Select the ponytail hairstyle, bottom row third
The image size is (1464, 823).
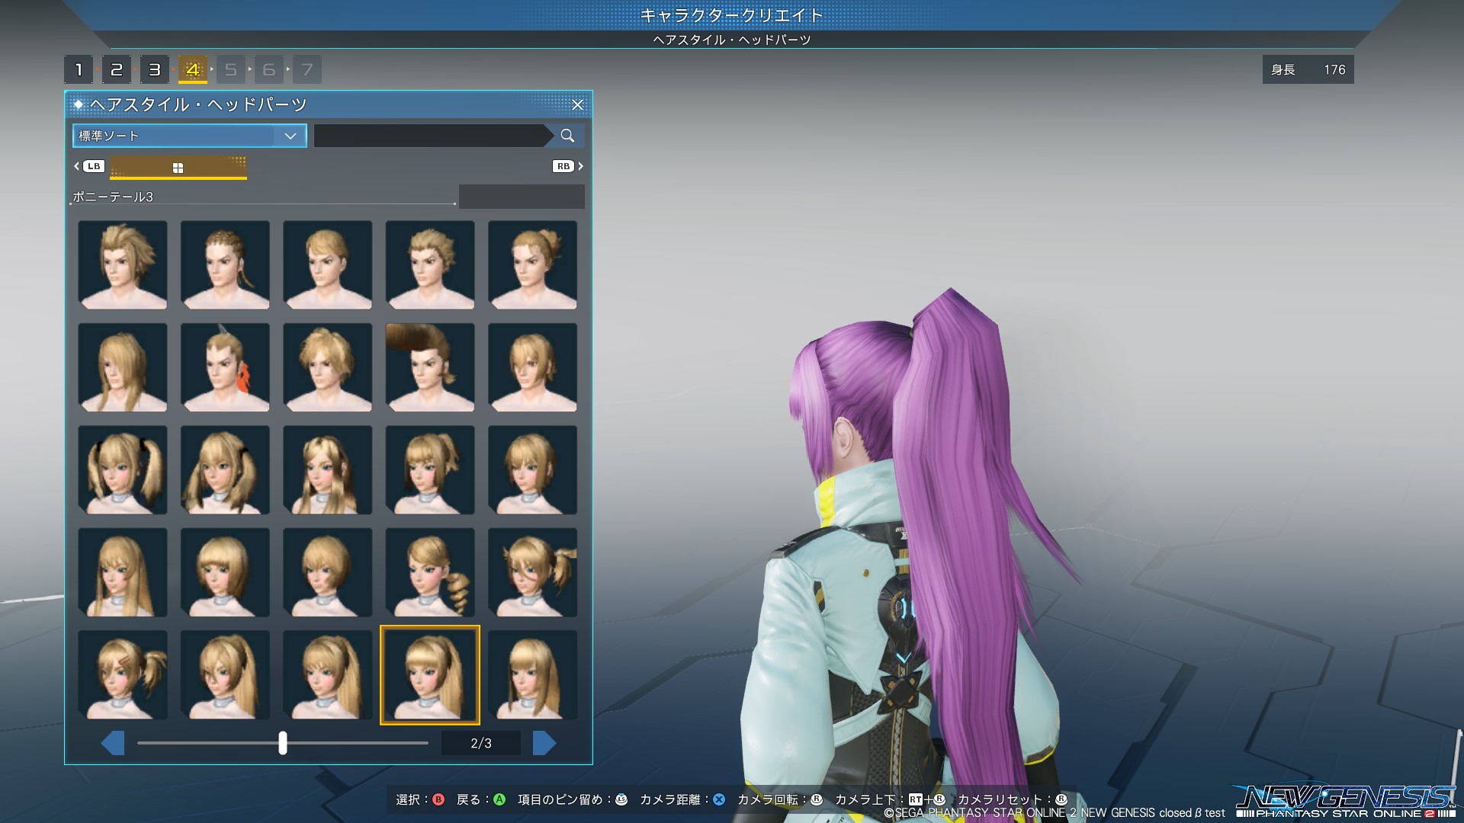click(x=328, y=674)
